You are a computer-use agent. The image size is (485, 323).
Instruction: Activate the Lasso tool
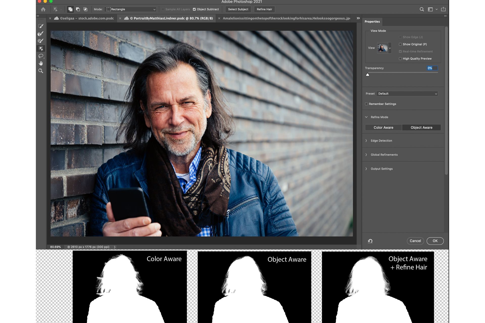(40, 56)
